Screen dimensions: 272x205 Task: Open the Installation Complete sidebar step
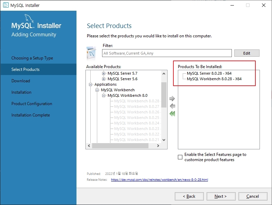(30, 115)
